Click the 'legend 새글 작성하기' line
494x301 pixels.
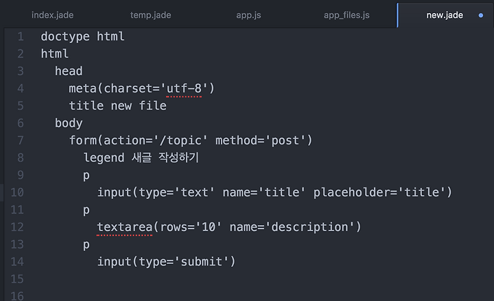tap(141, 158)
